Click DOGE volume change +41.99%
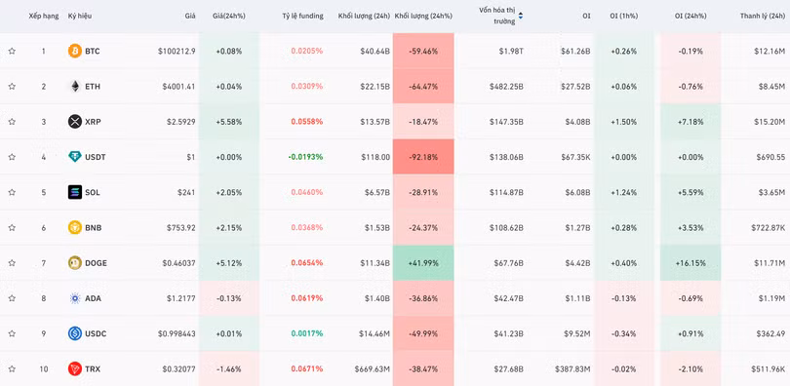The width and height of the screenshot is (790, 386). click(423, 263)
